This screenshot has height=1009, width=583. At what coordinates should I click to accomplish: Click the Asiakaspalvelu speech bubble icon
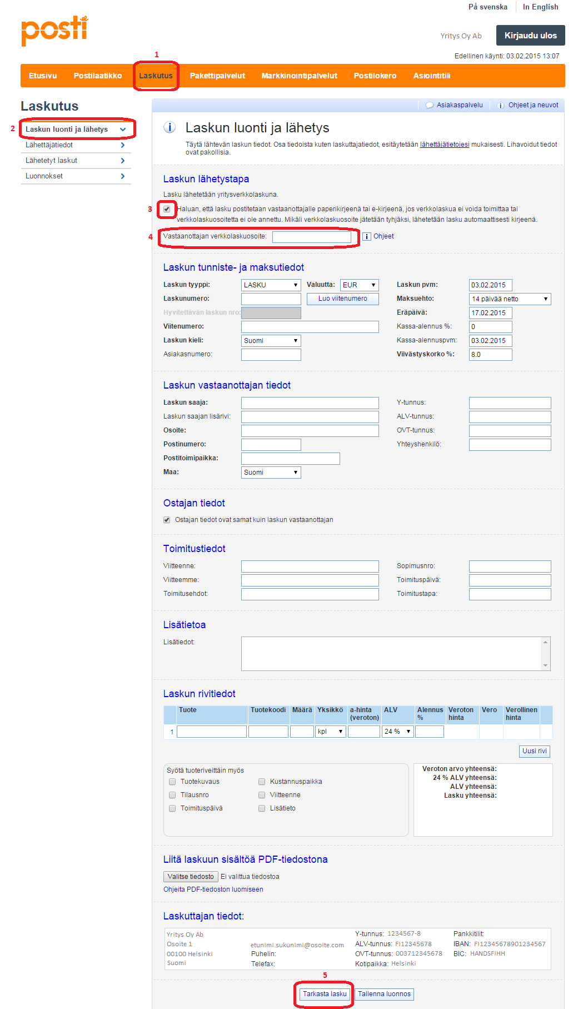(x=430, y=105)
